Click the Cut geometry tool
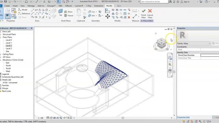This screenshot has height=123, width=219. click(x=91, y=12)
